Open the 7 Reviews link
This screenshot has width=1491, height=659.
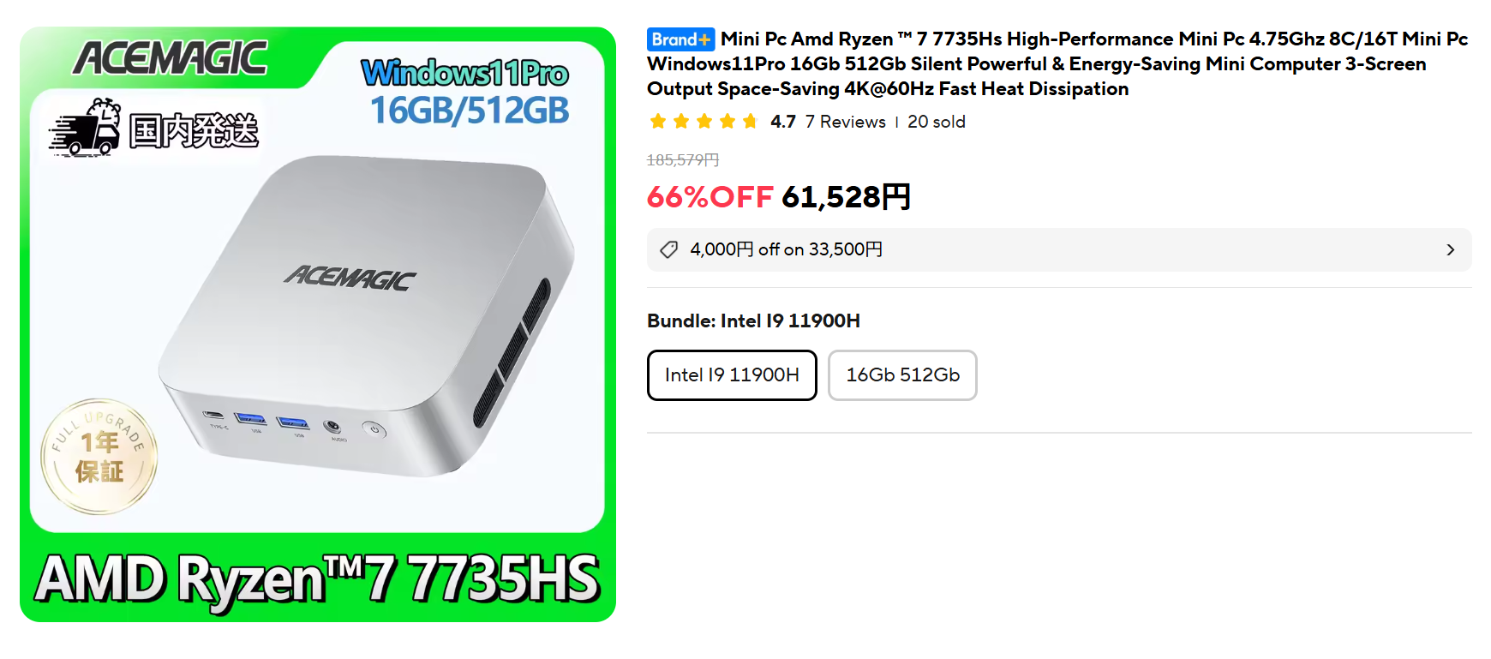pyautogui.click(x=846, y=122)
